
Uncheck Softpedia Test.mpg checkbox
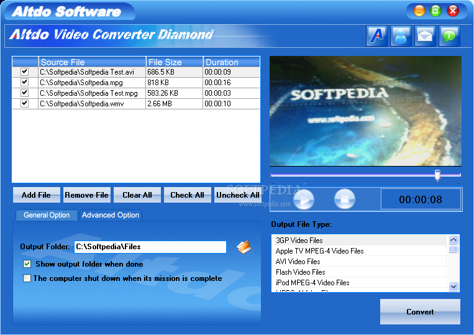24,93
